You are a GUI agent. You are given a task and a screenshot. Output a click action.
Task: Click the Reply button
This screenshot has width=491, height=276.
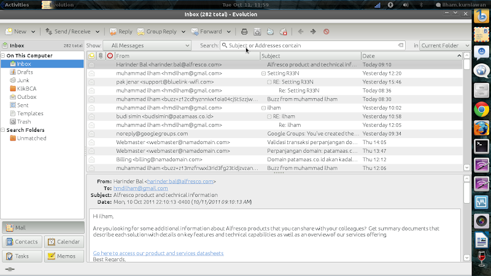[x=120, y=32]
